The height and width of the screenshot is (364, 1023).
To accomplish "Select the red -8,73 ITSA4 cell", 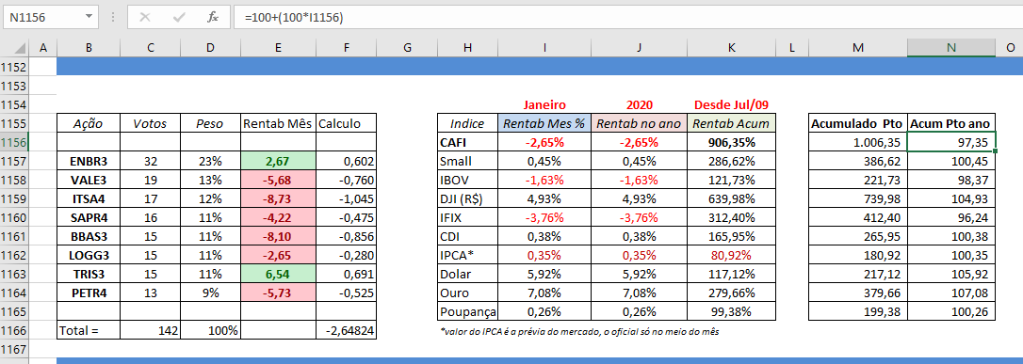I will click(279, 198).
